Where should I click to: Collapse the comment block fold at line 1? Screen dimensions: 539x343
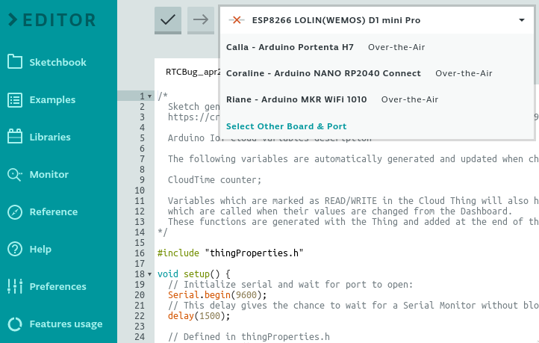point(149,96)
